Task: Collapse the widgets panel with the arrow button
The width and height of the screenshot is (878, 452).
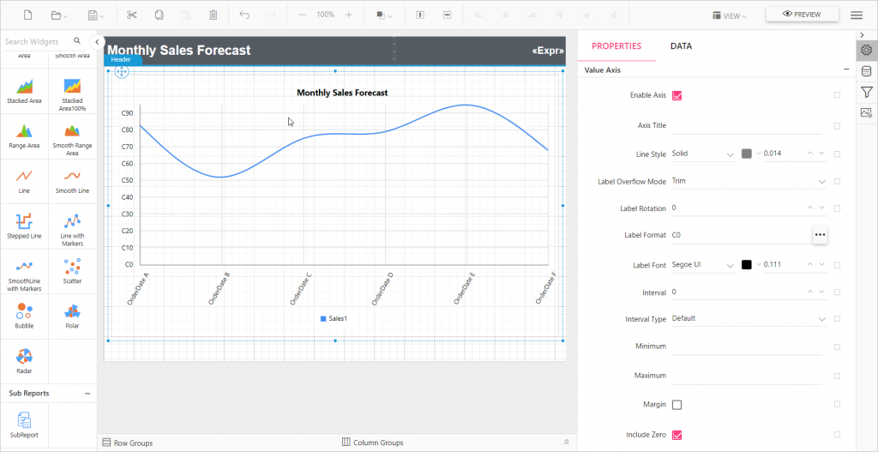Action: pos(97,41)
